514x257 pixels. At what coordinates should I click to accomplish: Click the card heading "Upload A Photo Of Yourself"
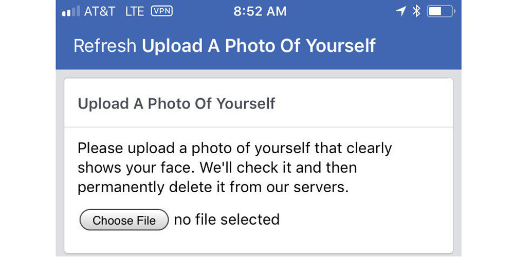[x=176, y=103]
